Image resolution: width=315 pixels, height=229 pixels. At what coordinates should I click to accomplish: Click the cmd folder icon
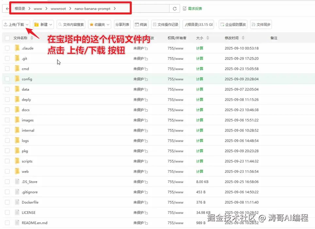click(17, 69)
